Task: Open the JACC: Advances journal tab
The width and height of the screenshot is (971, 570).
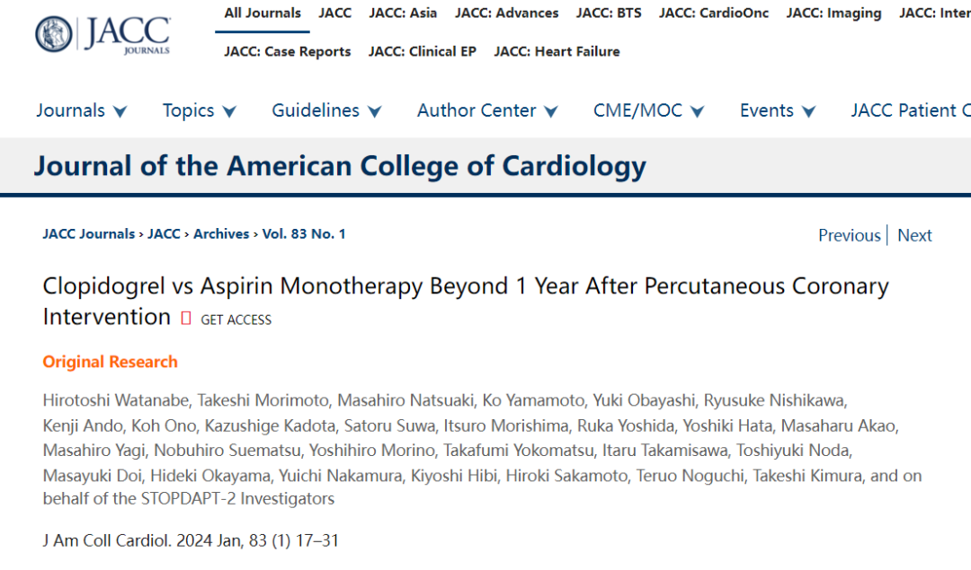Action: pos(506,13)
